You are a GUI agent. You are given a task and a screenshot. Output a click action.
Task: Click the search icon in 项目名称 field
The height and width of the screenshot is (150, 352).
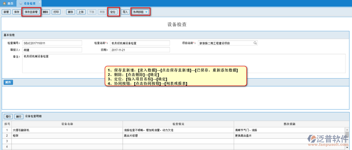(x=255, y=43)
